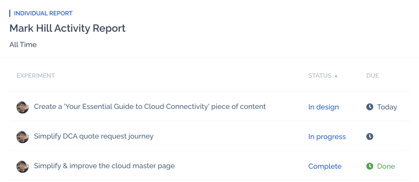Sort by the STATUS column header
Screen dimensions: 419x182
coord(320,76)
